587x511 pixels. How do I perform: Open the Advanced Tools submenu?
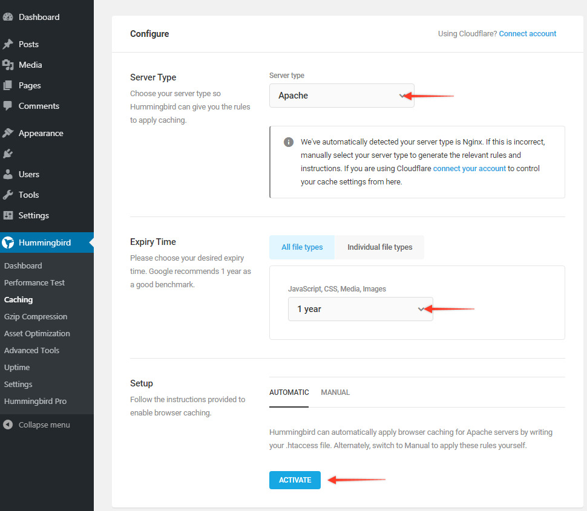point(32,351)
